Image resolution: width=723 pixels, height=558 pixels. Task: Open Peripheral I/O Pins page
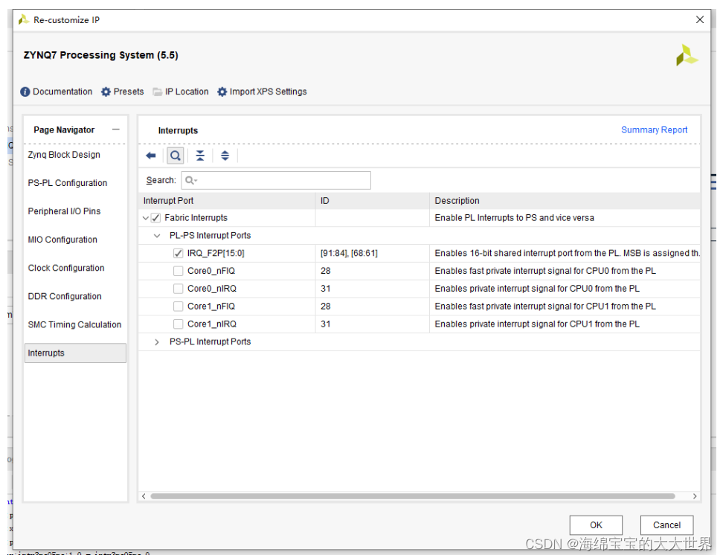click(64, 211)
